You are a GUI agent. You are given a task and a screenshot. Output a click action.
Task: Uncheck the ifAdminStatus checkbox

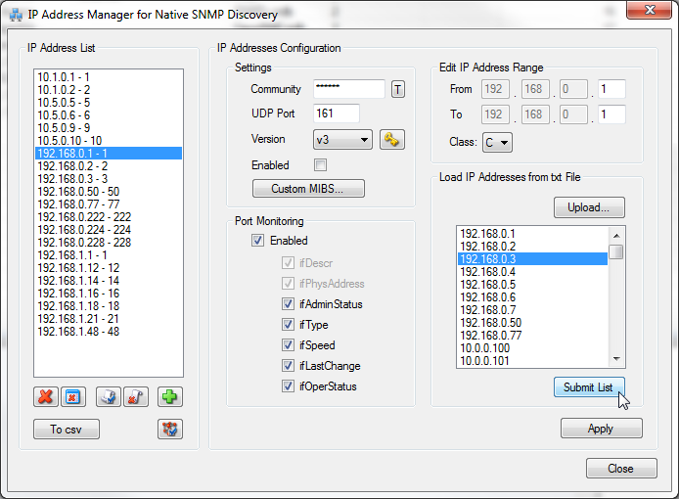(288, 304)
